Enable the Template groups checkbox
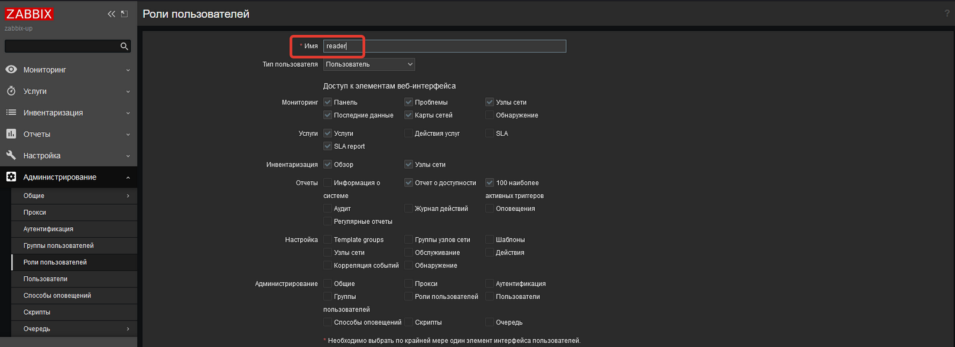Viewport: 955px width, 347px height. (327, 240)
